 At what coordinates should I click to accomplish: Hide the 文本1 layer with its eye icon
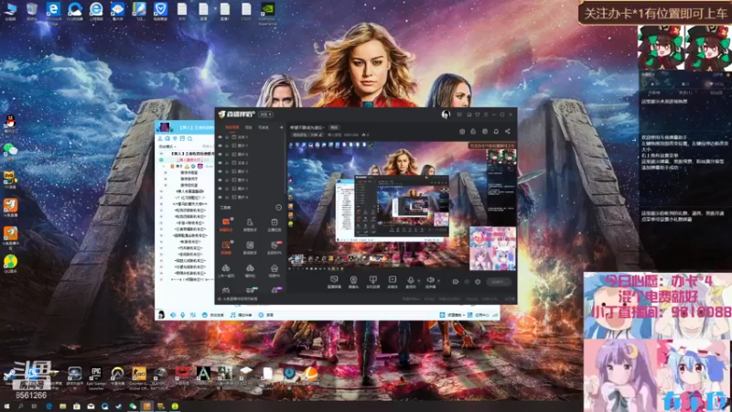pyautogui.click(x=220, y=137)
